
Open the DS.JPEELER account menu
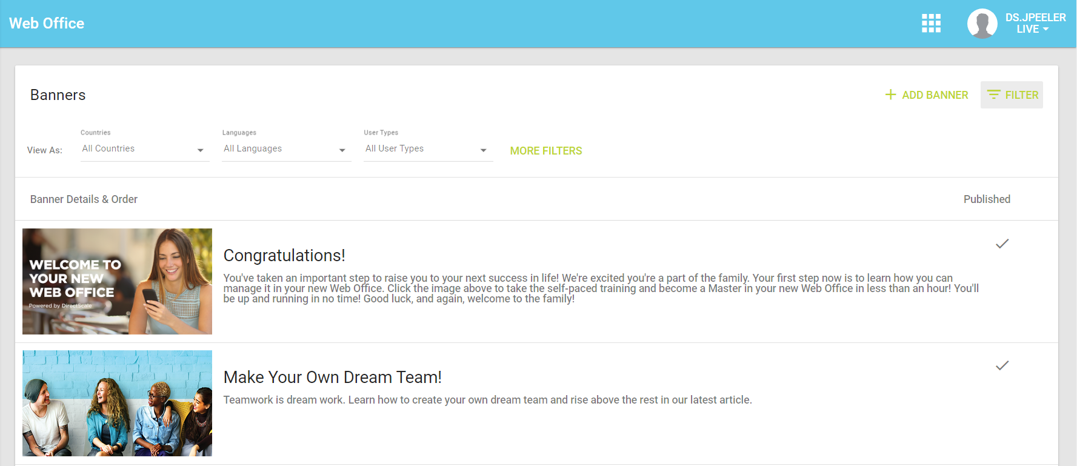1035,24
